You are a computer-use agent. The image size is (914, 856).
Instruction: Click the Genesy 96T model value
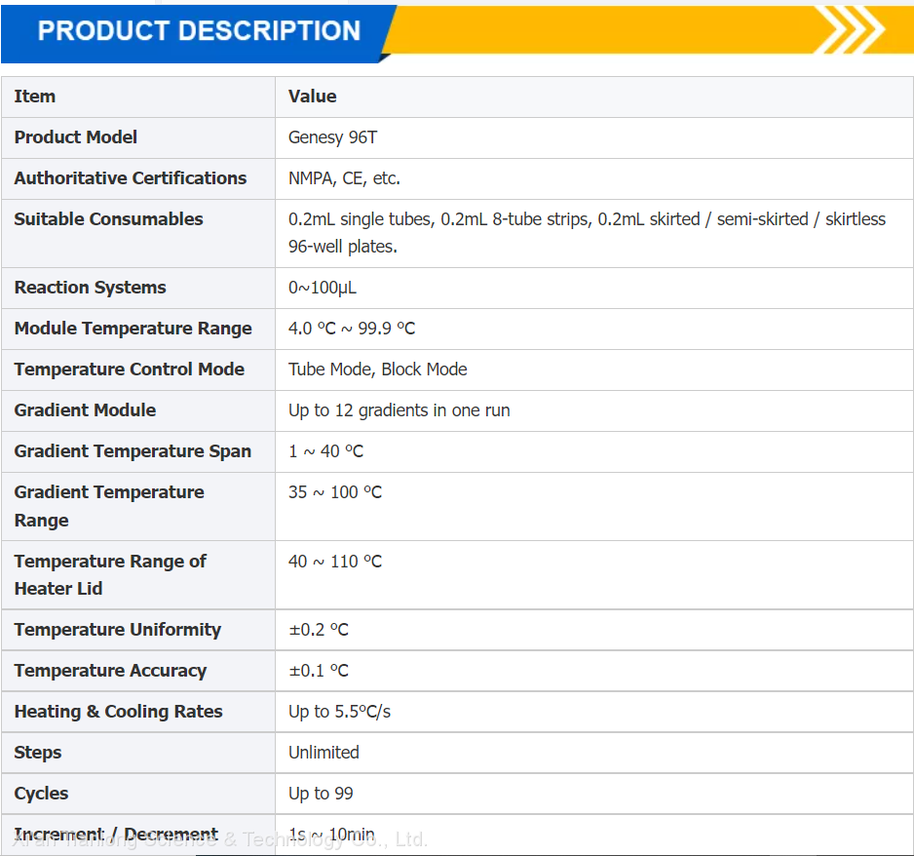pyautogui.click(x=332, y=137)
